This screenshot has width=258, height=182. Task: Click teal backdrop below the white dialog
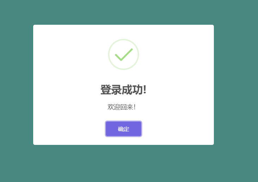124,163
